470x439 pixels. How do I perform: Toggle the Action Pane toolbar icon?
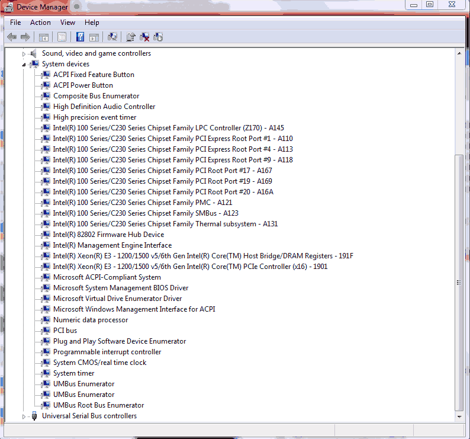click(x=94, y=37)
